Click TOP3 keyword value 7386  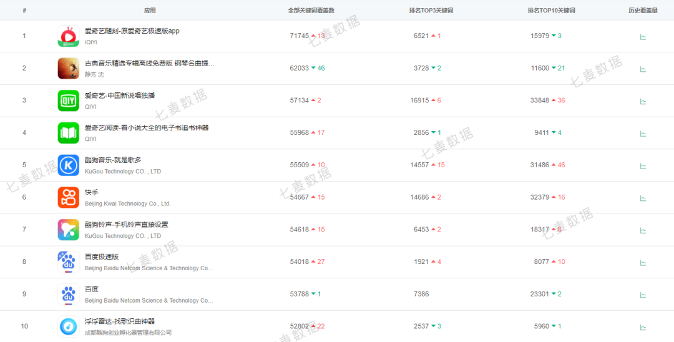click(x=421, y=294)
